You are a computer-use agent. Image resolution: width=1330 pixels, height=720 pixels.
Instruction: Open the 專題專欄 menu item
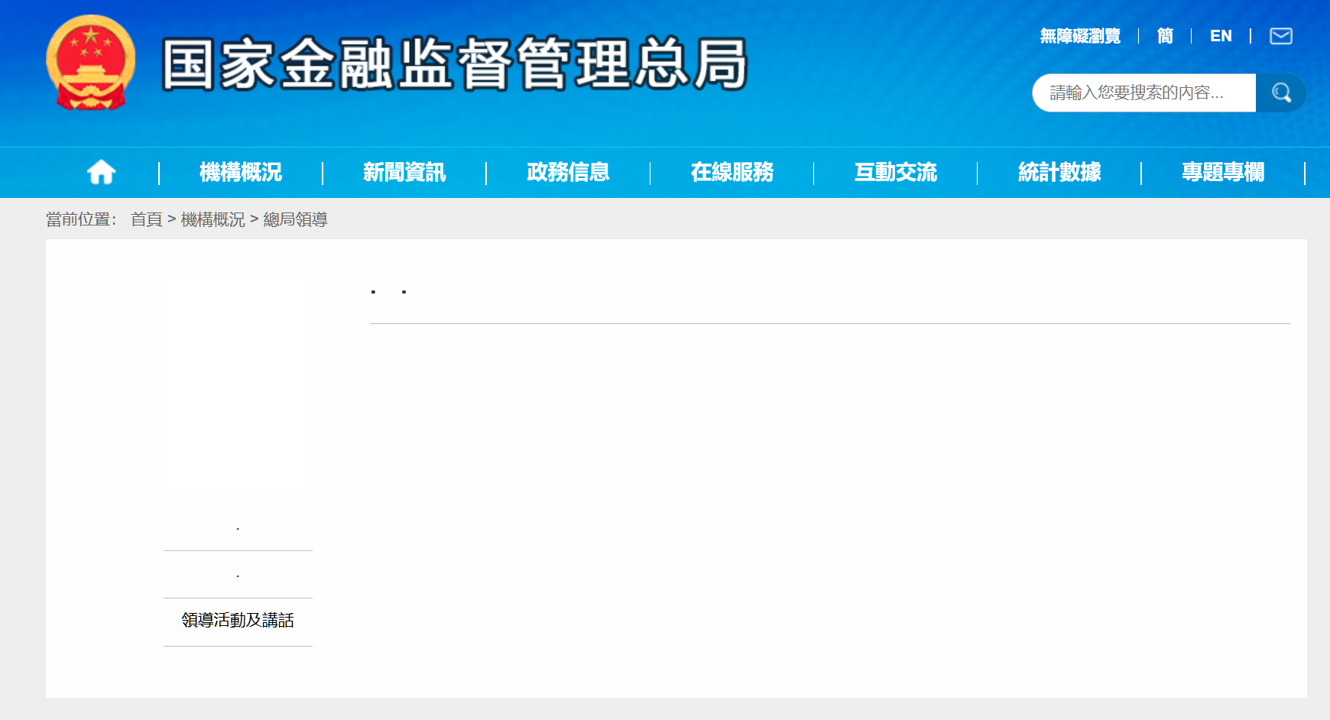pos(1223,172)
